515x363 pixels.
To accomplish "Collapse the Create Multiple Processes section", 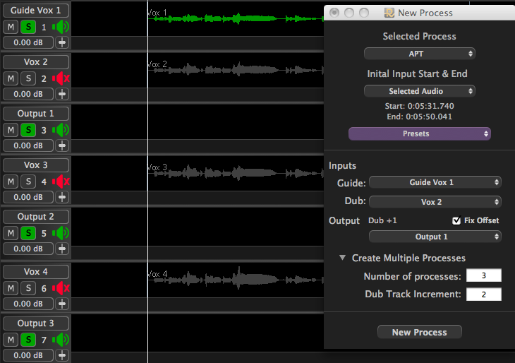I will [x=343, y=258].
